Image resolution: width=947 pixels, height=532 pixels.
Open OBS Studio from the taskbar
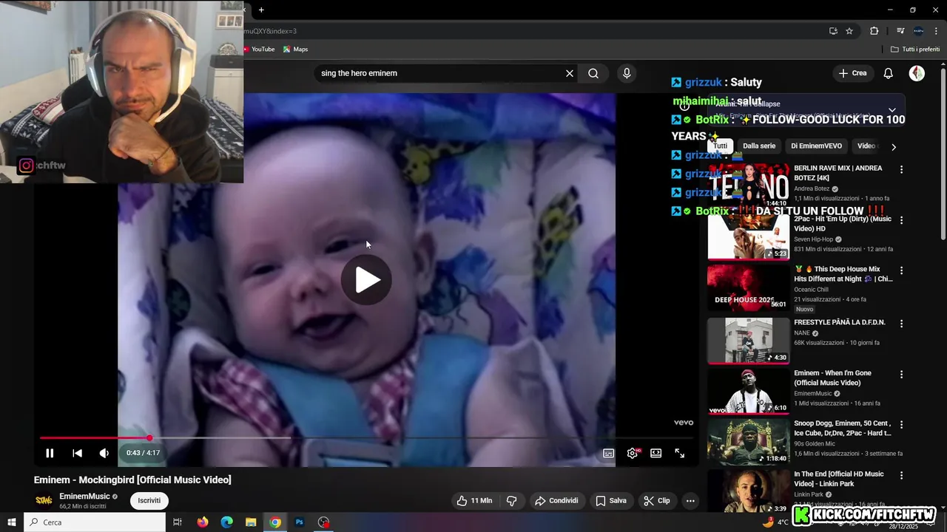[323, 522]
